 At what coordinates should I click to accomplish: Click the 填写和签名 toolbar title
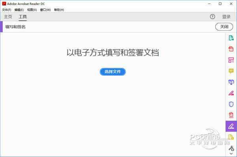[15, 27]
